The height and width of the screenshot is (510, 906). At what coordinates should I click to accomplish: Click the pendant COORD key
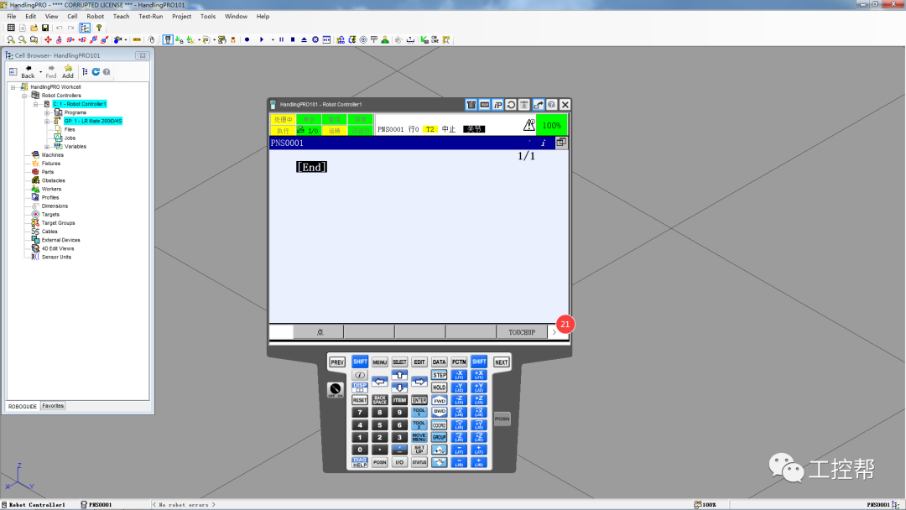coord(439,425)
